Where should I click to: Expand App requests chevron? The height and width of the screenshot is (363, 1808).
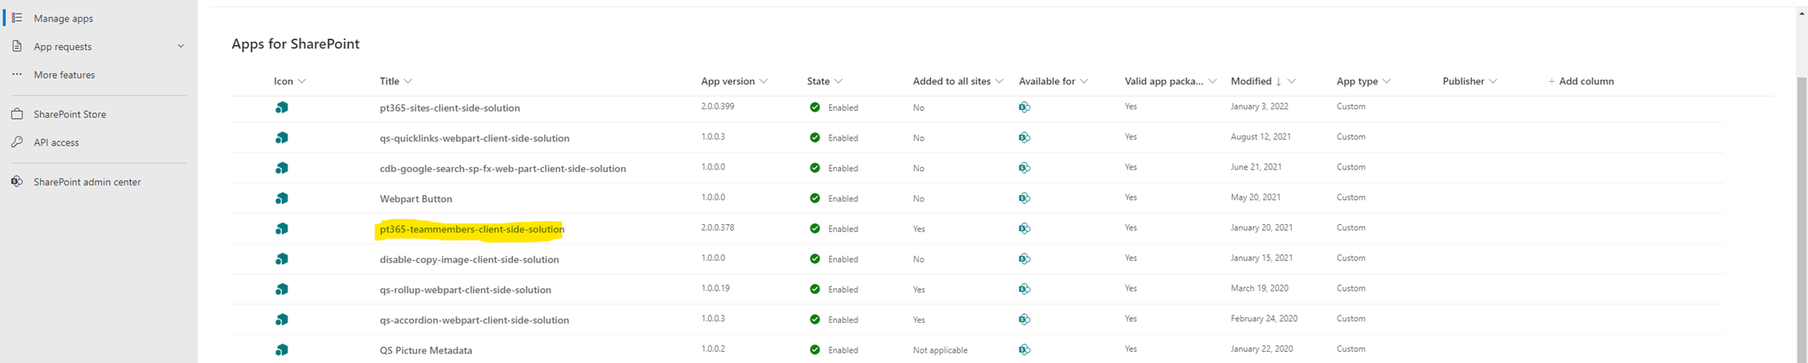(180, 47)
